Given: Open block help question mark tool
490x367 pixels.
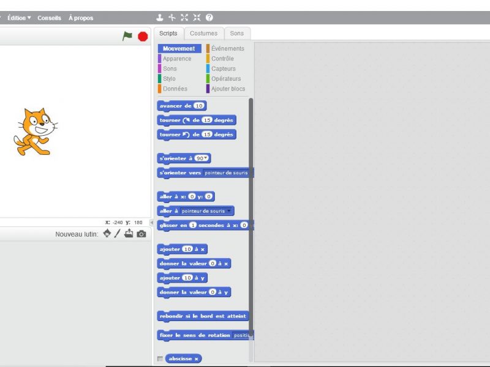Looking at the screenshot, I should (x=209, y=18).
